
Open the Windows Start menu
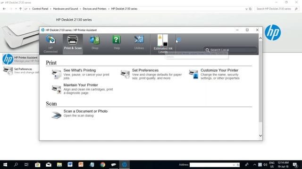(5, 165)
